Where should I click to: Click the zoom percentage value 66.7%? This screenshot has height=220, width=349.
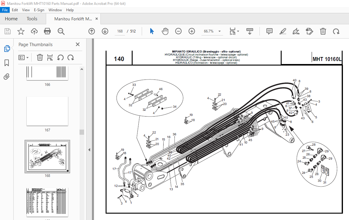[x=209, y=31]
